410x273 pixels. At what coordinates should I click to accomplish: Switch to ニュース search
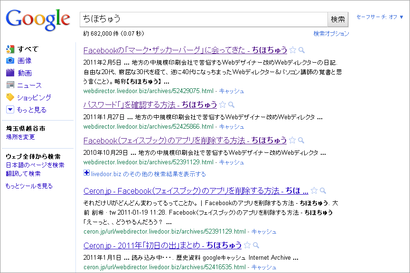(x=29, y=85)
